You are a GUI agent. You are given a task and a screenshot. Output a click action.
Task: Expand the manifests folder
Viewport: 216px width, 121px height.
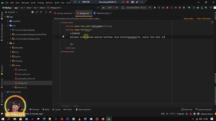(8, 21)
